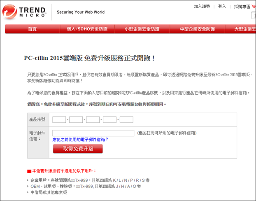The width and height of the screenshot is (256, 201).
Task: Click the 提醒您 bold reminder text
Action: pyautogui.click(x=96, y=104)
